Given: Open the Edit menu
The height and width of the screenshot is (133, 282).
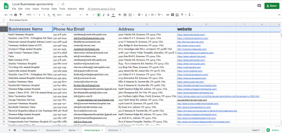Looking at the screenshot, I should 20,9.
